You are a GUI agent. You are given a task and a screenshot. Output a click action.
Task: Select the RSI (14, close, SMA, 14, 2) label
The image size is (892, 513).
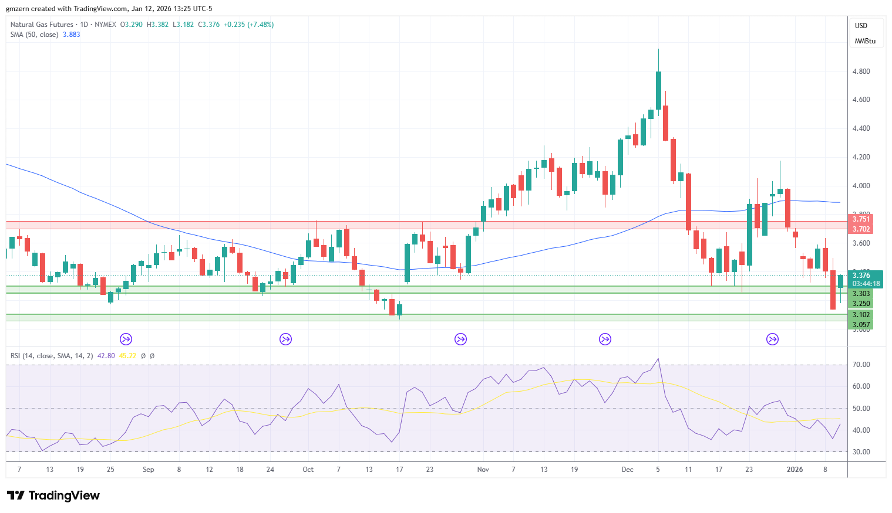pyautogui.click(x=52, y=356)
